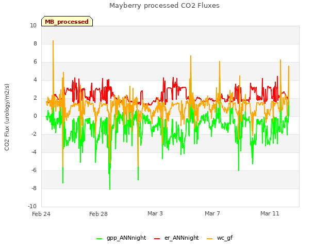Click the Feb 28 x-axis label
330x248 pixels.
[x=98, y=214]
